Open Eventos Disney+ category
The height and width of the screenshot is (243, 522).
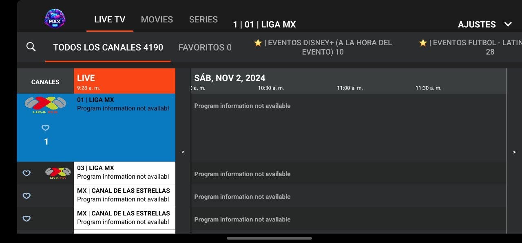pos(323,47)
